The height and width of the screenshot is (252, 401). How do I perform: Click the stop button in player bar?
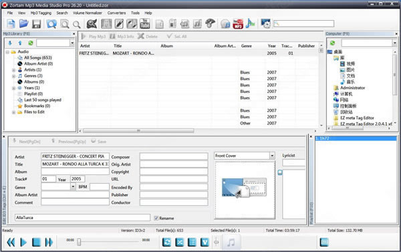[36, 242]
